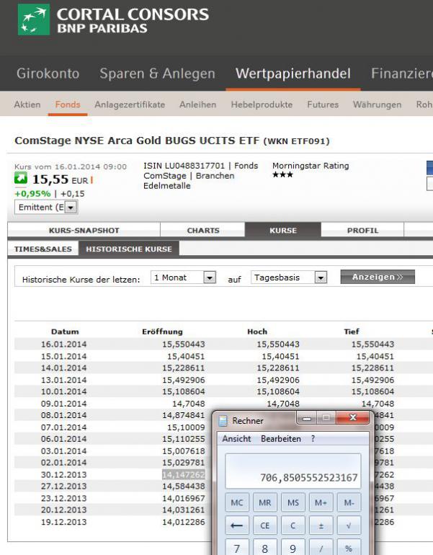
Task: Click the calculator divide key
Action: [321, 548]
